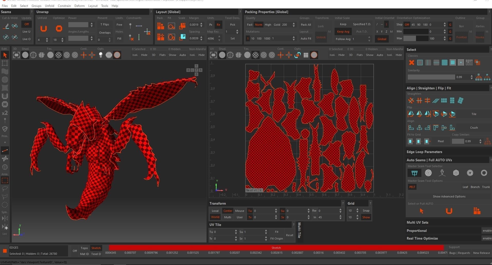The height and width of the screenshot is (265, 492).
Task: Click the shield icon in left toolbar
Action: coord(5,129)
